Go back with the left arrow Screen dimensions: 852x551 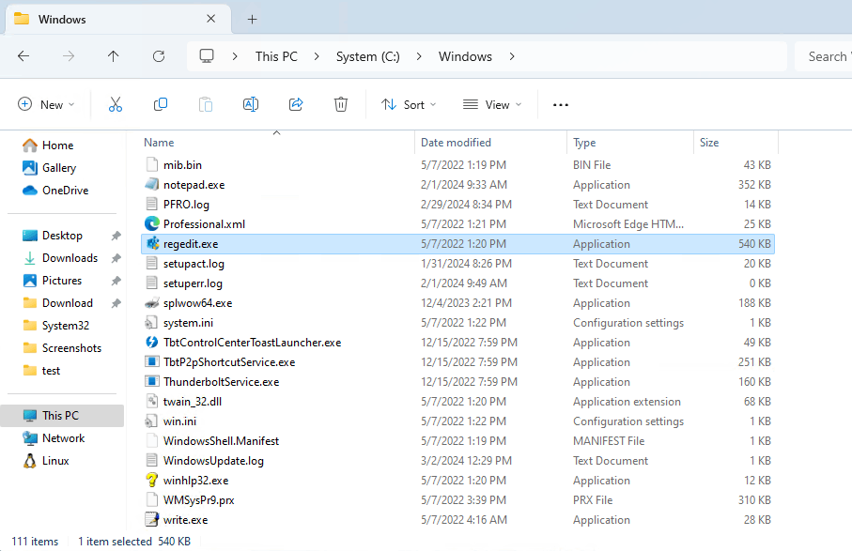point(23,56)
